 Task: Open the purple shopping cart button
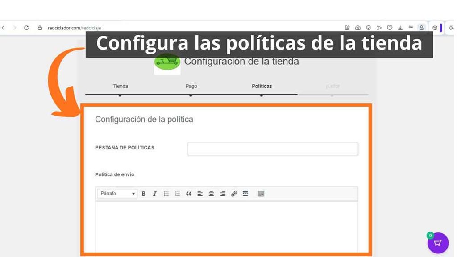tap(438, 243)
